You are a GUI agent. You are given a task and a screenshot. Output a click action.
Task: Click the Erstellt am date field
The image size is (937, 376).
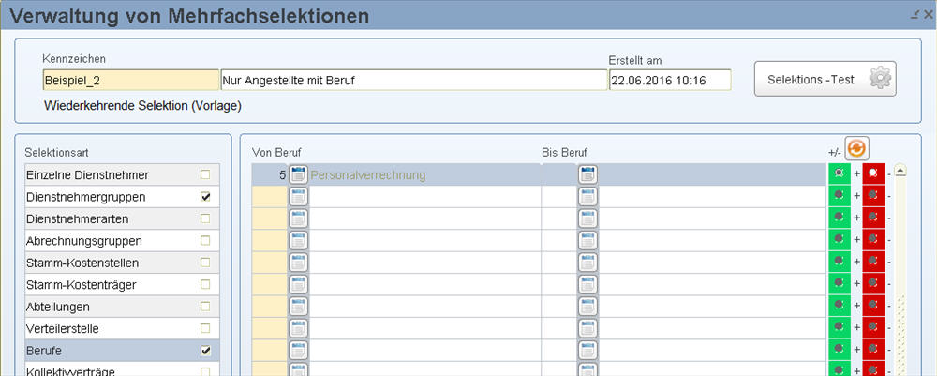(x=670, y=80)
